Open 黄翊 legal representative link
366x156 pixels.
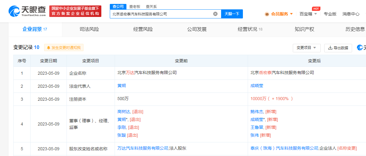122,86
